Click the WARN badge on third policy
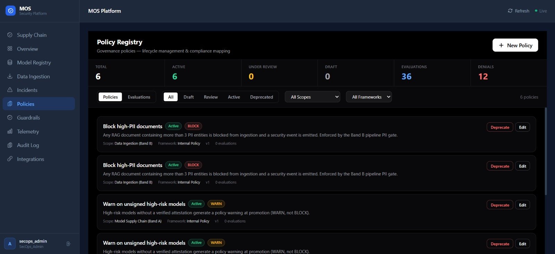Image resolution: width=555 pixels, height=254 pixels. click(216, 204)
